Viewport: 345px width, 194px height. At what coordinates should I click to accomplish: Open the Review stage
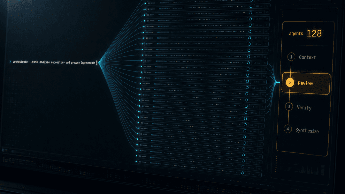coord(306,83)
